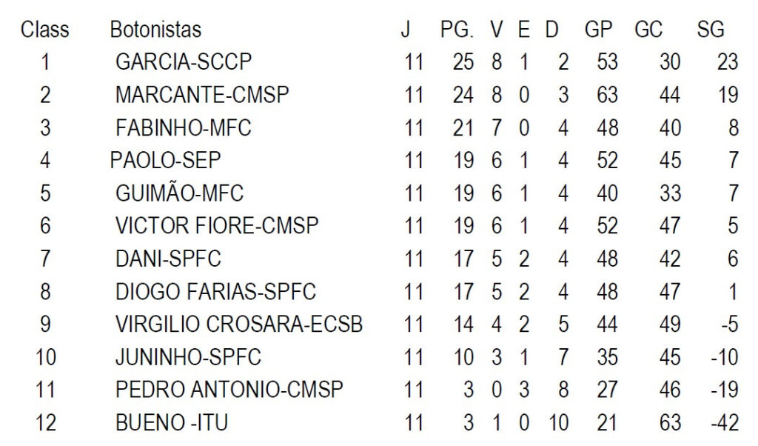Viewport: 758px width, 446px height.
Task: Click the Botonistas column header
Action: (x=155, y=30)
